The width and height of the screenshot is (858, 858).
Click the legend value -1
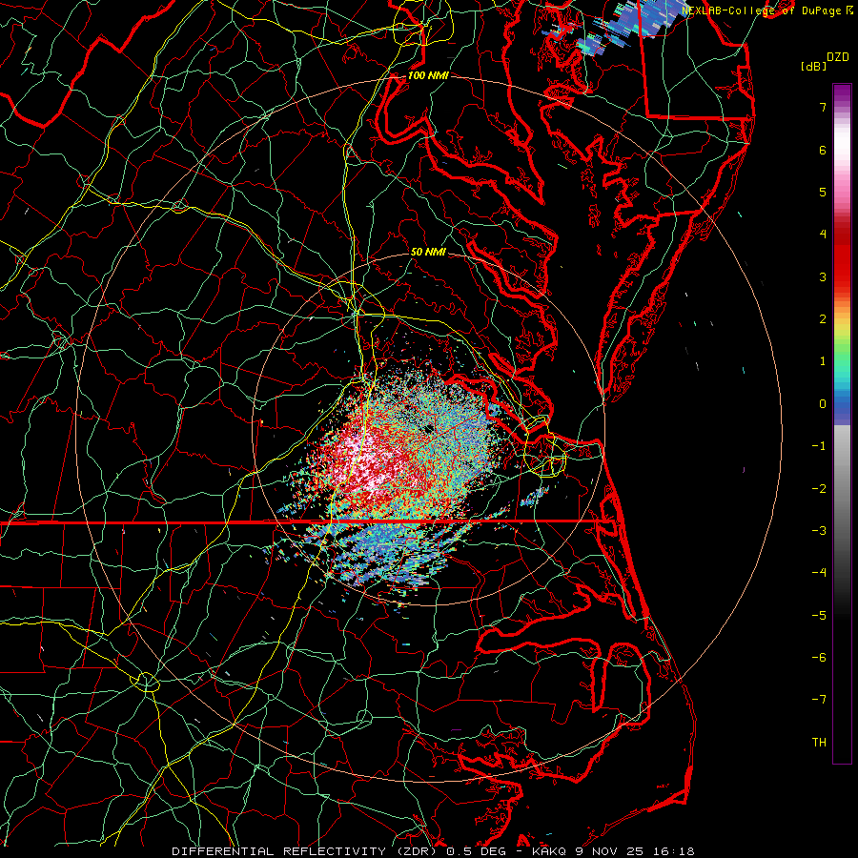click(819, 446)
